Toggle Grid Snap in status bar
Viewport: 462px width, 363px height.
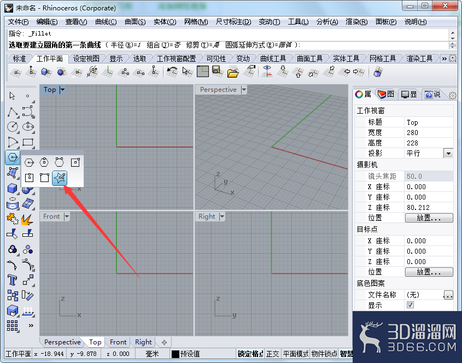tap(250, 354)
